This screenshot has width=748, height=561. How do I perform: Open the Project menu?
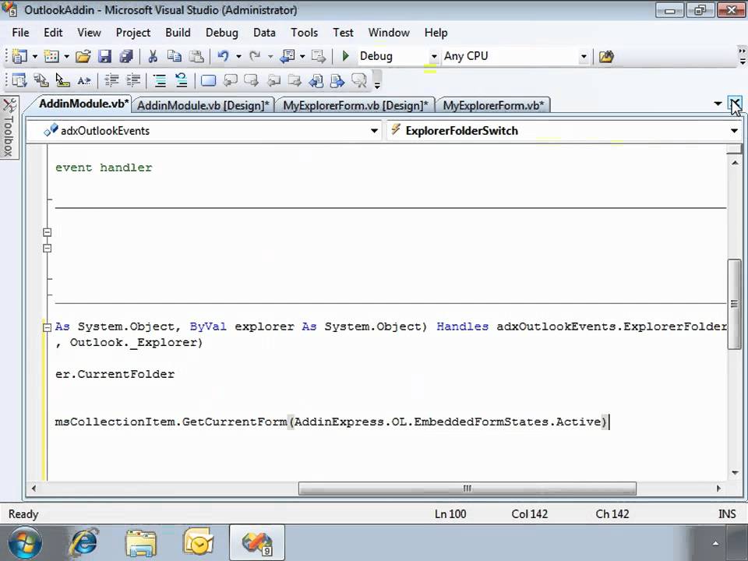point(133,33)
